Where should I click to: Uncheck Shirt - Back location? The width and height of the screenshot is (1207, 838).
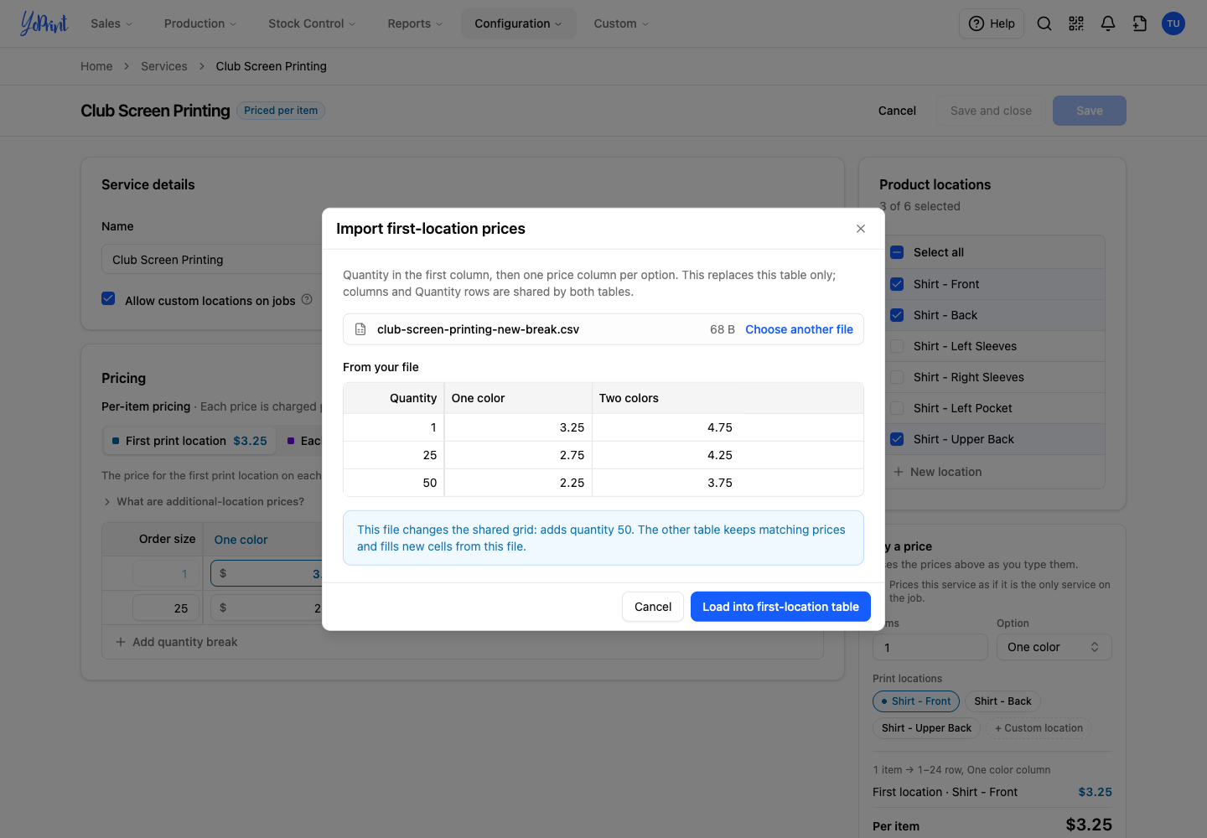(897, 315)
